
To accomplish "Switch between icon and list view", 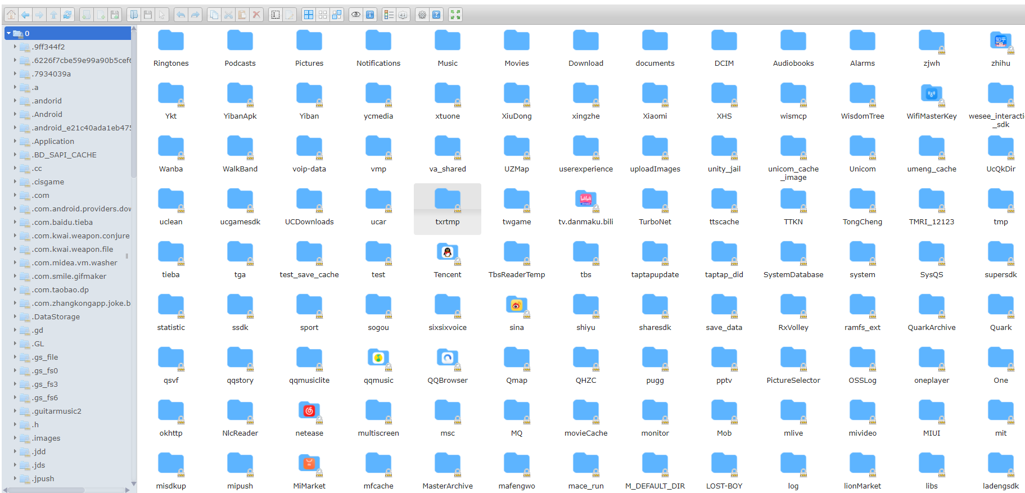I will tap(389, 15).
